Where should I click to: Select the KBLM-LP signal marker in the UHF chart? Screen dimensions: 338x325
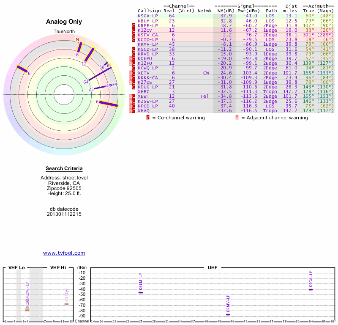(x=141, y=292)
